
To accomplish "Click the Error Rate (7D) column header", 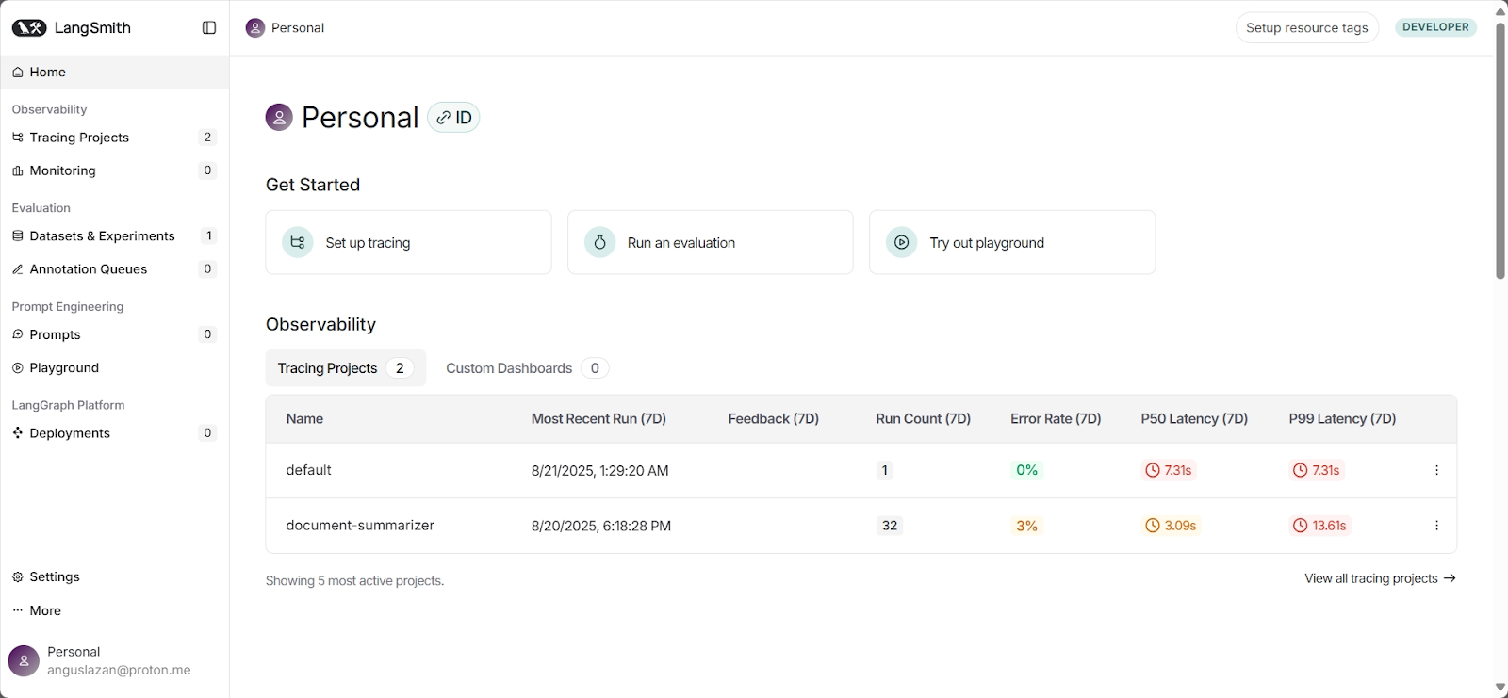I will pyautogui.click(x=1056, y=419).
